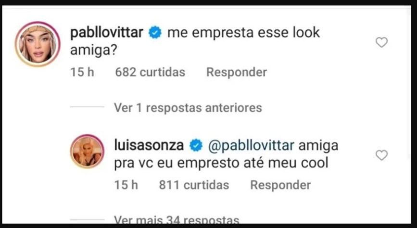The width and height of the screenshot is (417, 228).
Task: Open the pabllovittar username link
Action: [107, 32]
